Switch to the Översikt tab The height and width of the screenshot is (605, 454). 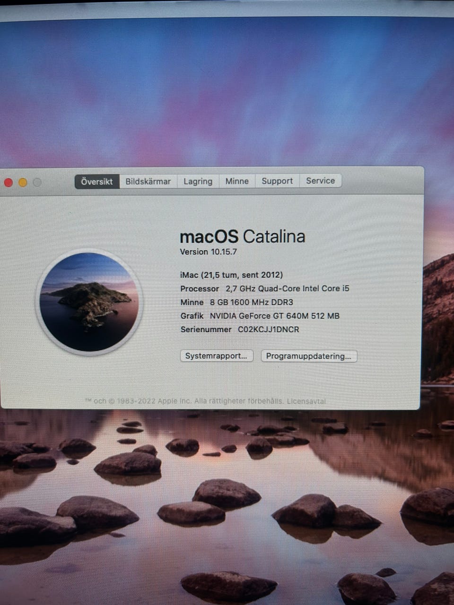click(x=97, y=181)
